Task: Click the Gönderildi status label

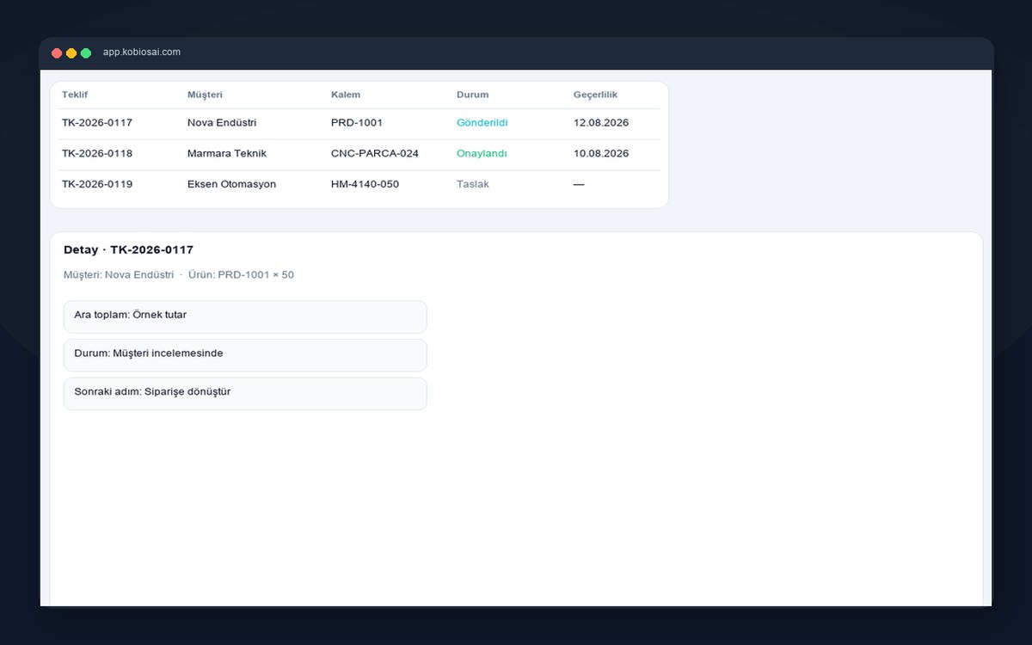Action: [482, 123]
